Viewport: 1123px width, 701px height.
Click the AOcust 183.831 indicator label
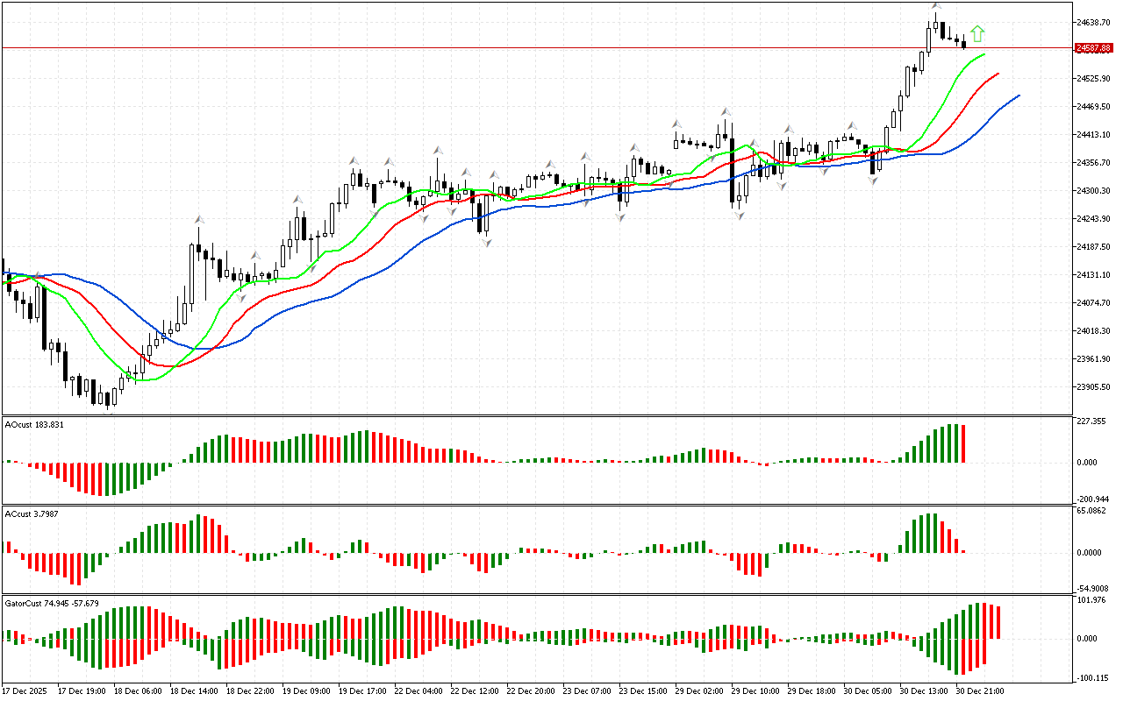[34, 424]
